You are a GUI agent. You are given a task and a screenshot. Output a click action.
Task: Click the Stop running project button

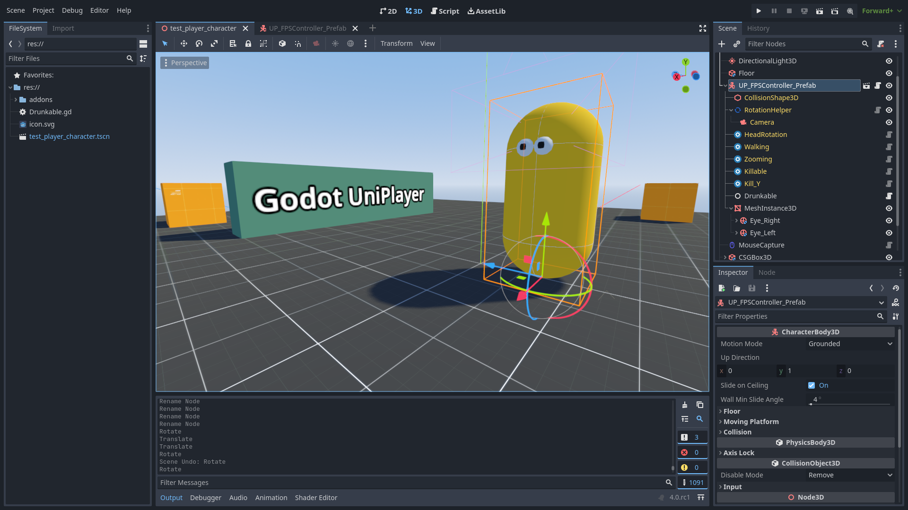pyautogui.click(x=789, y=11)
